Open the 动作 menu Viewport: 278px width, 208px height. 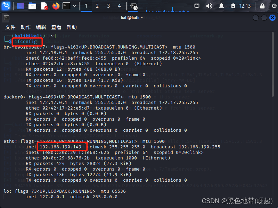[x=26, y=27]
